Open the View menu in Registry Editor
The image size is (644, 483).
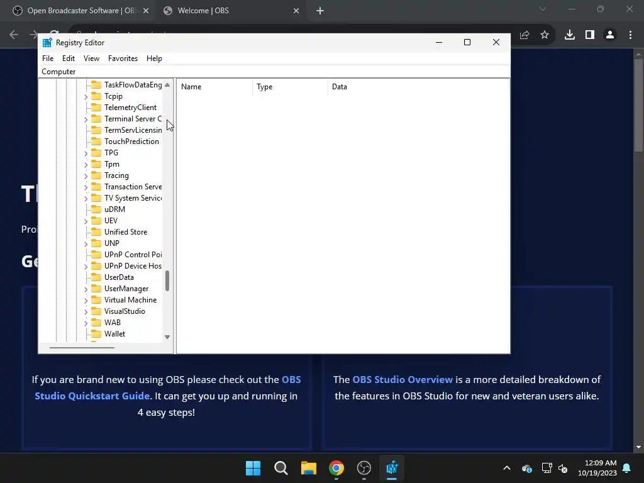coord(91,58)
